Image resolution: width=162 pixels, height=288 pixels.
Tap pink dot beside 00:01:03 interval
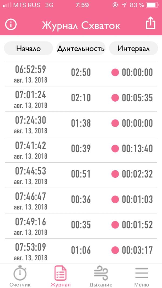tap(115, 199)
